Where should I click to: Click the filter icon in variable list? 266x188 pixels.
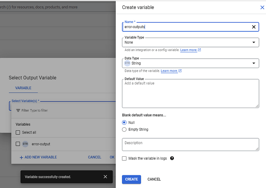pos(18,110)
